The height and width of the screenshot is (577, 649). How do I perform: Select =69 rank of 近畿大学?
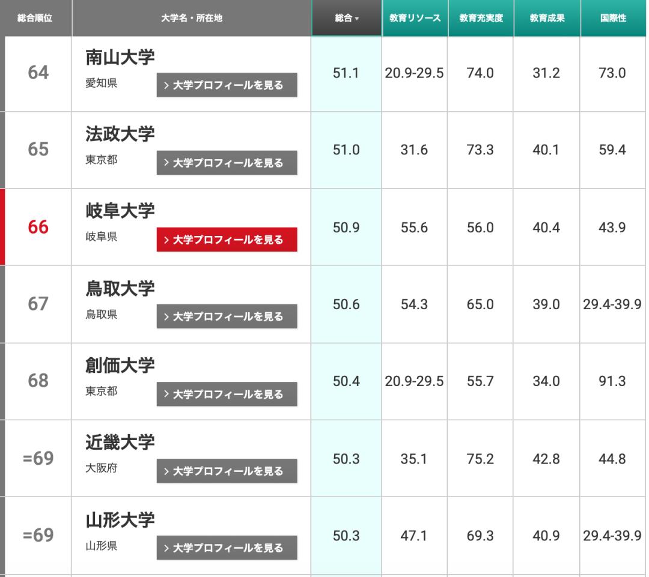(38, 458)
